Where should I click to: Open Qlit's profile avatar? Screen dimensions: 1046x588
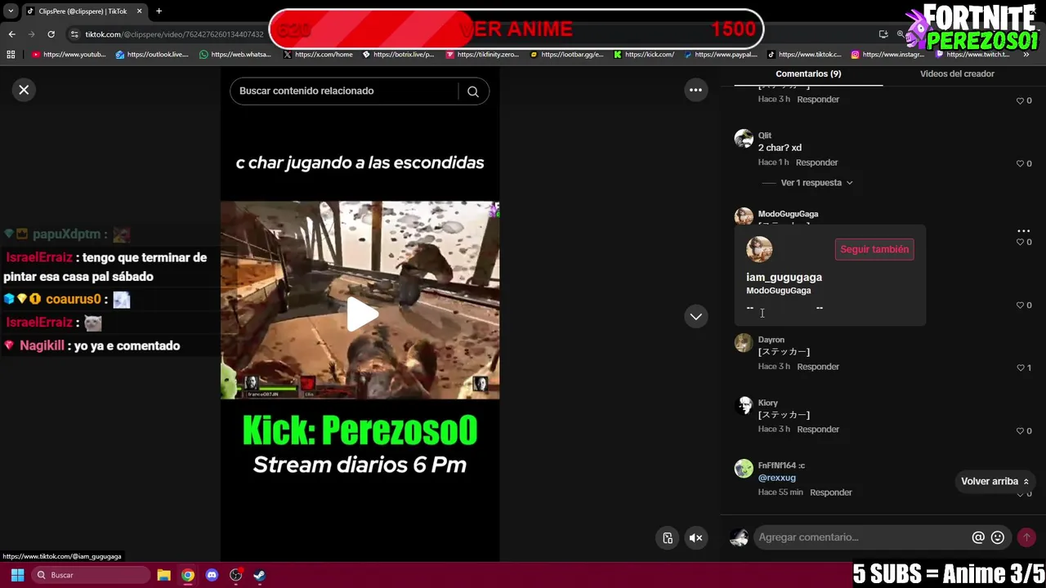[744, 138]
